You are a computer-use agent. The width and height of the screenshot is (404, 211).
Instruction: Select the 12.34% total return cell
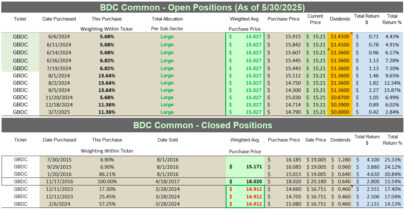pyautogui.click(x=393, y=83)
